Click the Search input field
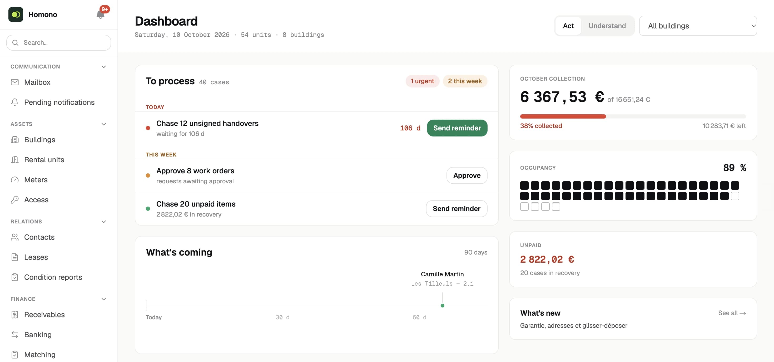The height and width of the screenshot is (362, 774). 59,43
